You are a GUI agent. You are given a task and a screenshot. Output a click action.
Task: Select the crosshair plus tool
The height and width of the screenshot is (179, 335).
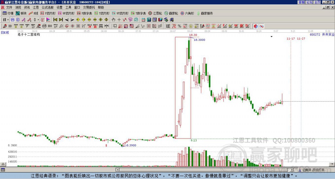pos(119,20)
